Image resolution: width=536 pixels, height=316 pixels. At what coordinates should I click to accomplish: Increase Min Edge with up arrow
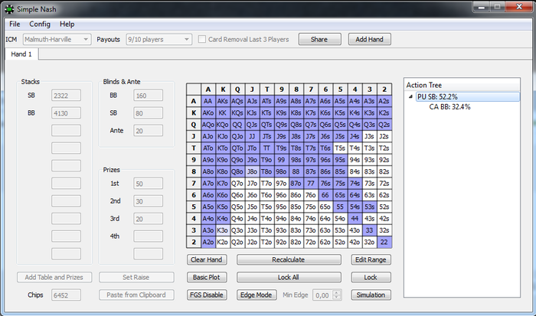337,292
